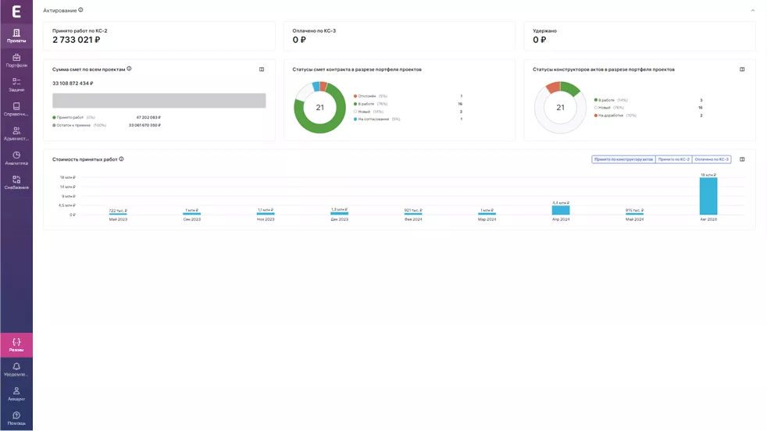Go to Задачи in sidebar
767x431 pixels.
click(16, 84)
